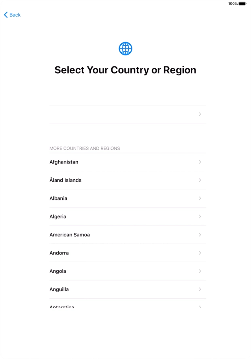Click the chevron next to American Samoa
The height and width of the screenshot is (359, 251).
tap(200, 235)
